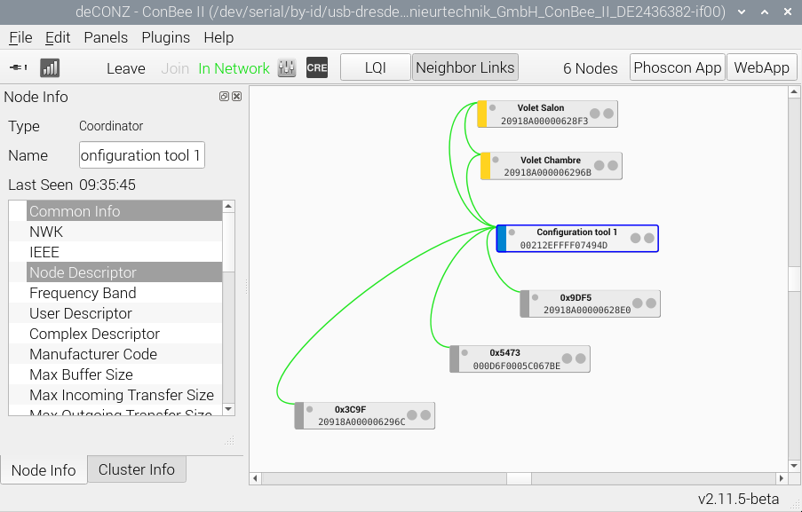The image size is (802, 512).
Task: Click left endpoint circle on 0x3C9F node
Action: (412, 415)
